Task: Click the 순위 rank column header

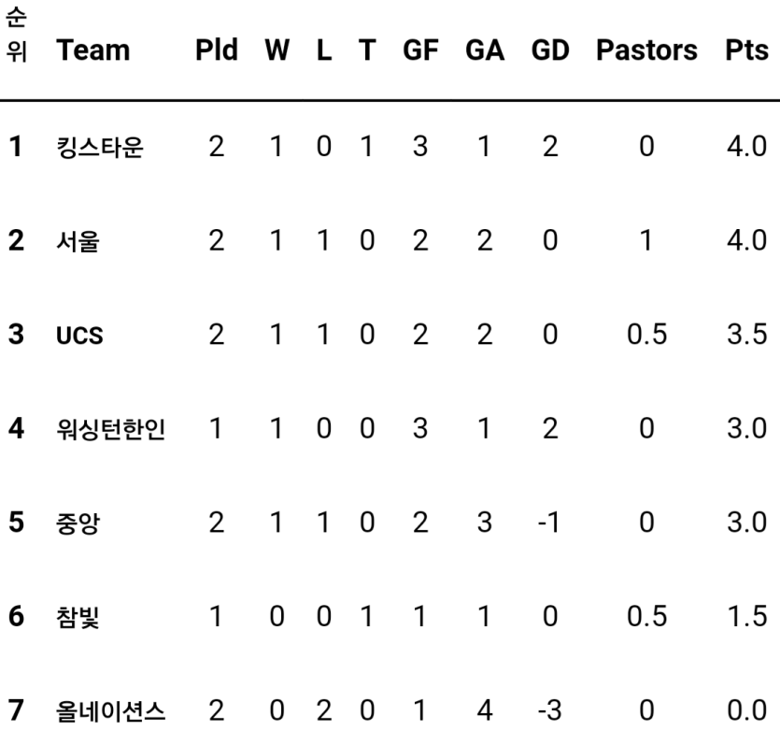Action: (x=17, y=35)
